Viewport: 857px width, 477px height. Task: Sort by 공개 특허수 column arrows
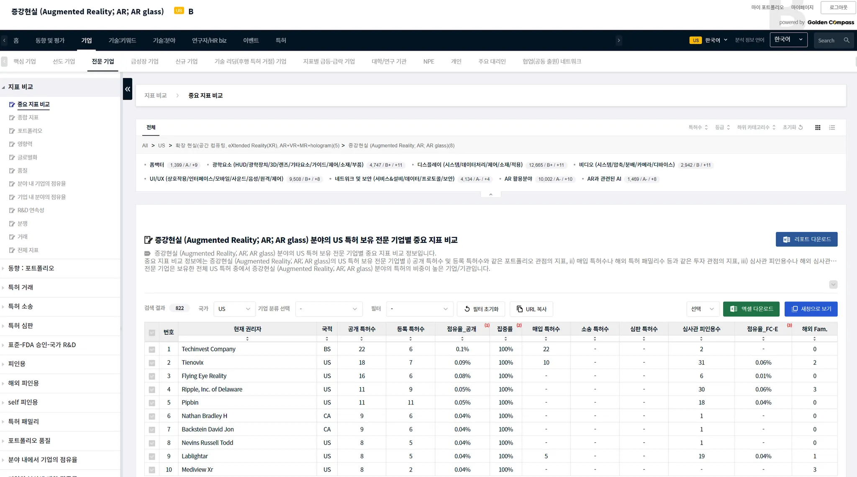pos(362,338)
